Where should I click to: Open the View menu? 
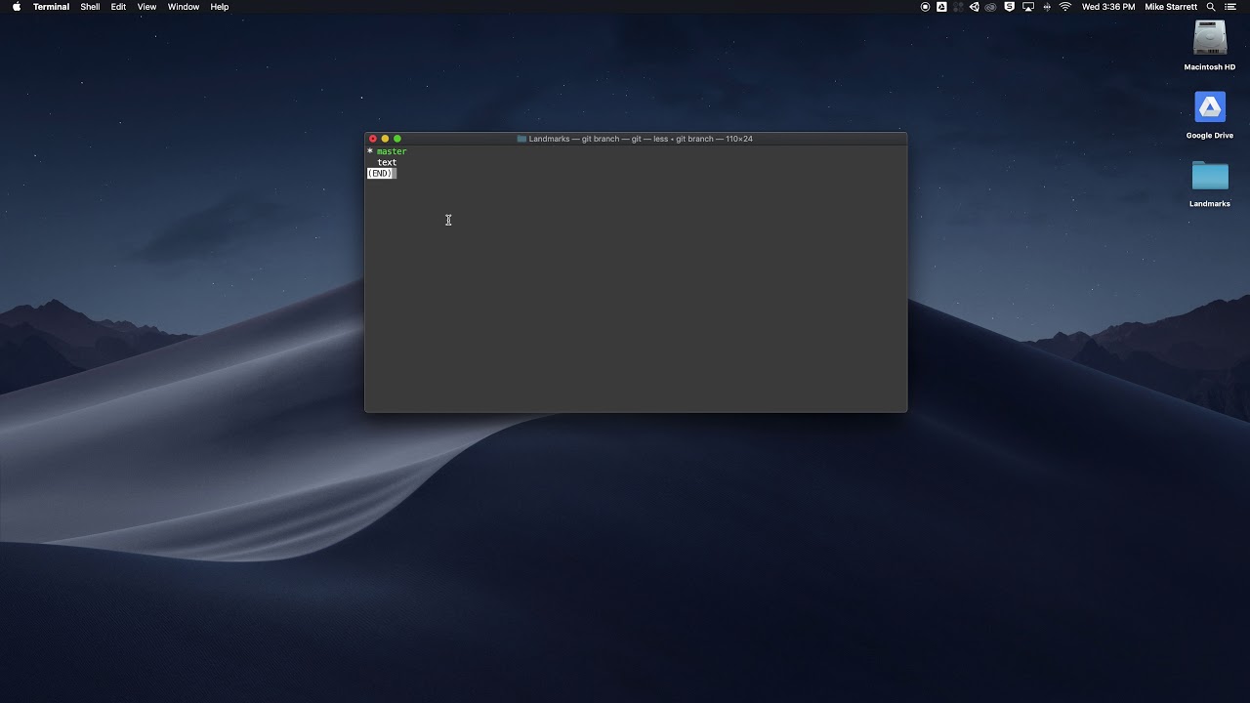click(x=146, y=7)
